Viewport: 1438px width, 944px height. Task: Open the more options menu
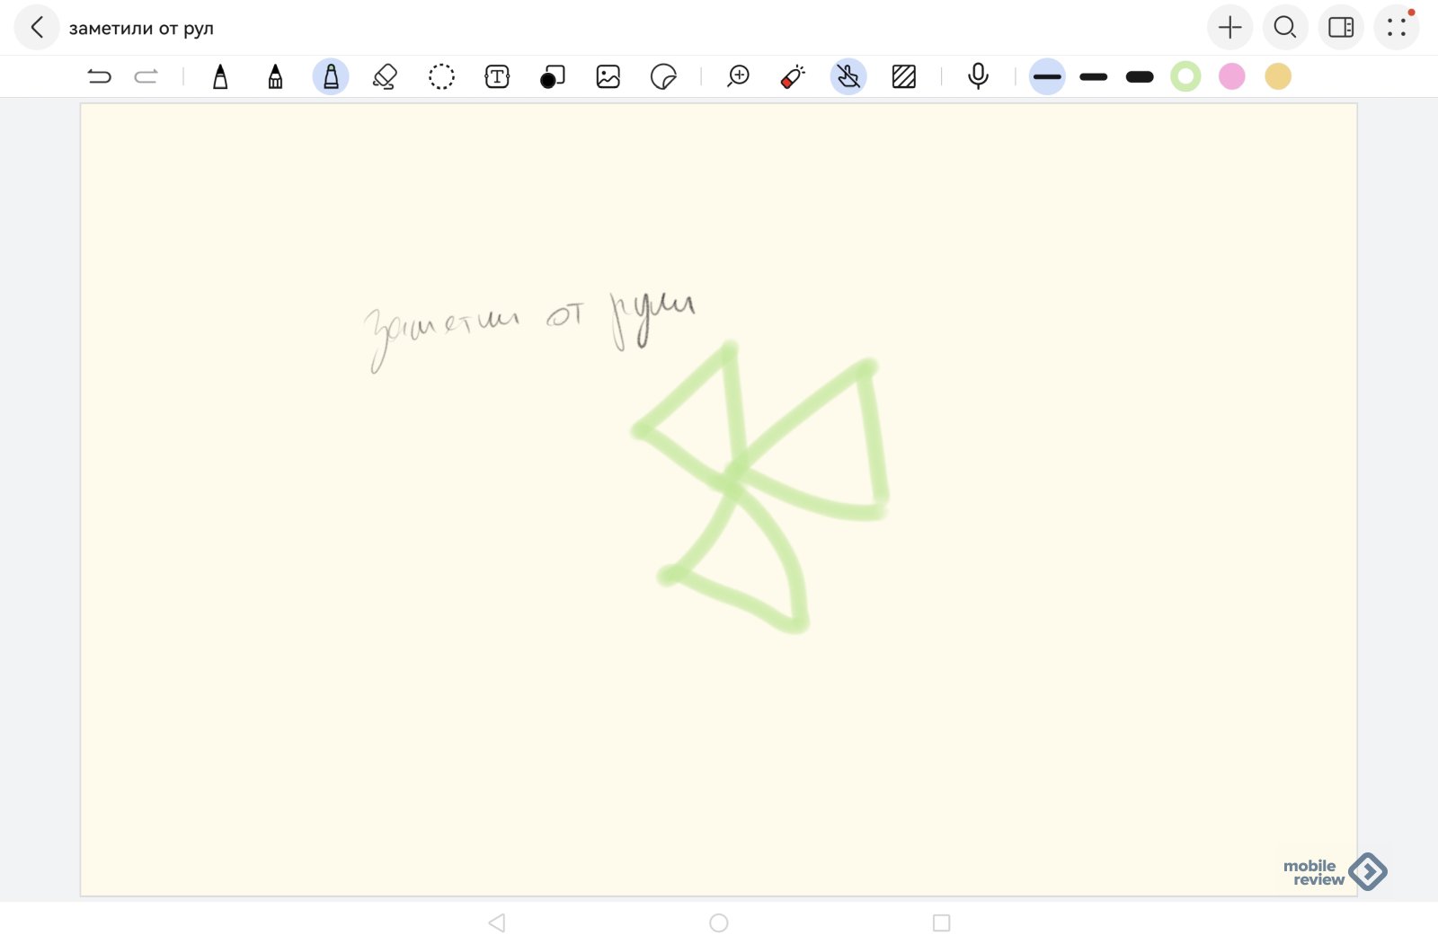(x=1396, y=28)
